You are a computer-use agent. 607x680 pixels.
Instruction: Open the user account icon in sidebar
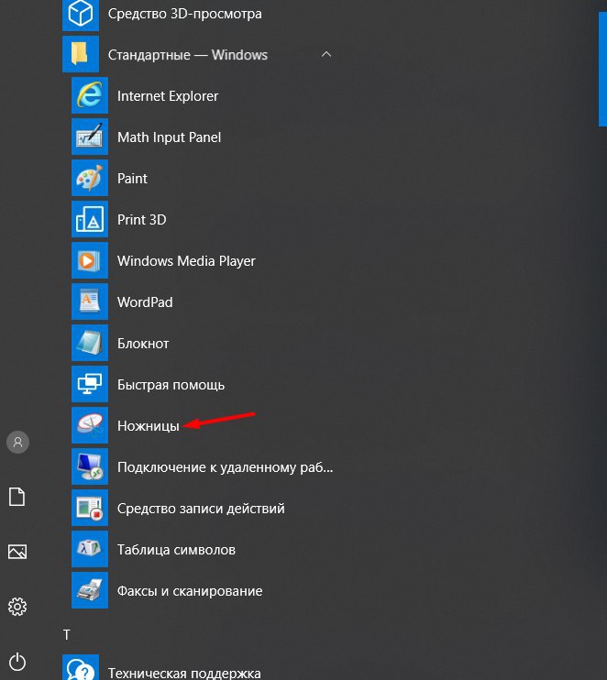pos(17,443)
